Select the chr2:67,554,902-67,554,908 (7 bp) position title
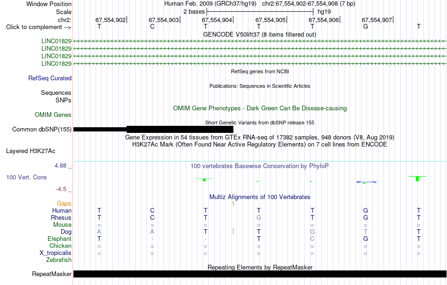This screenshot has height=285, width=447. coord(309,4)
